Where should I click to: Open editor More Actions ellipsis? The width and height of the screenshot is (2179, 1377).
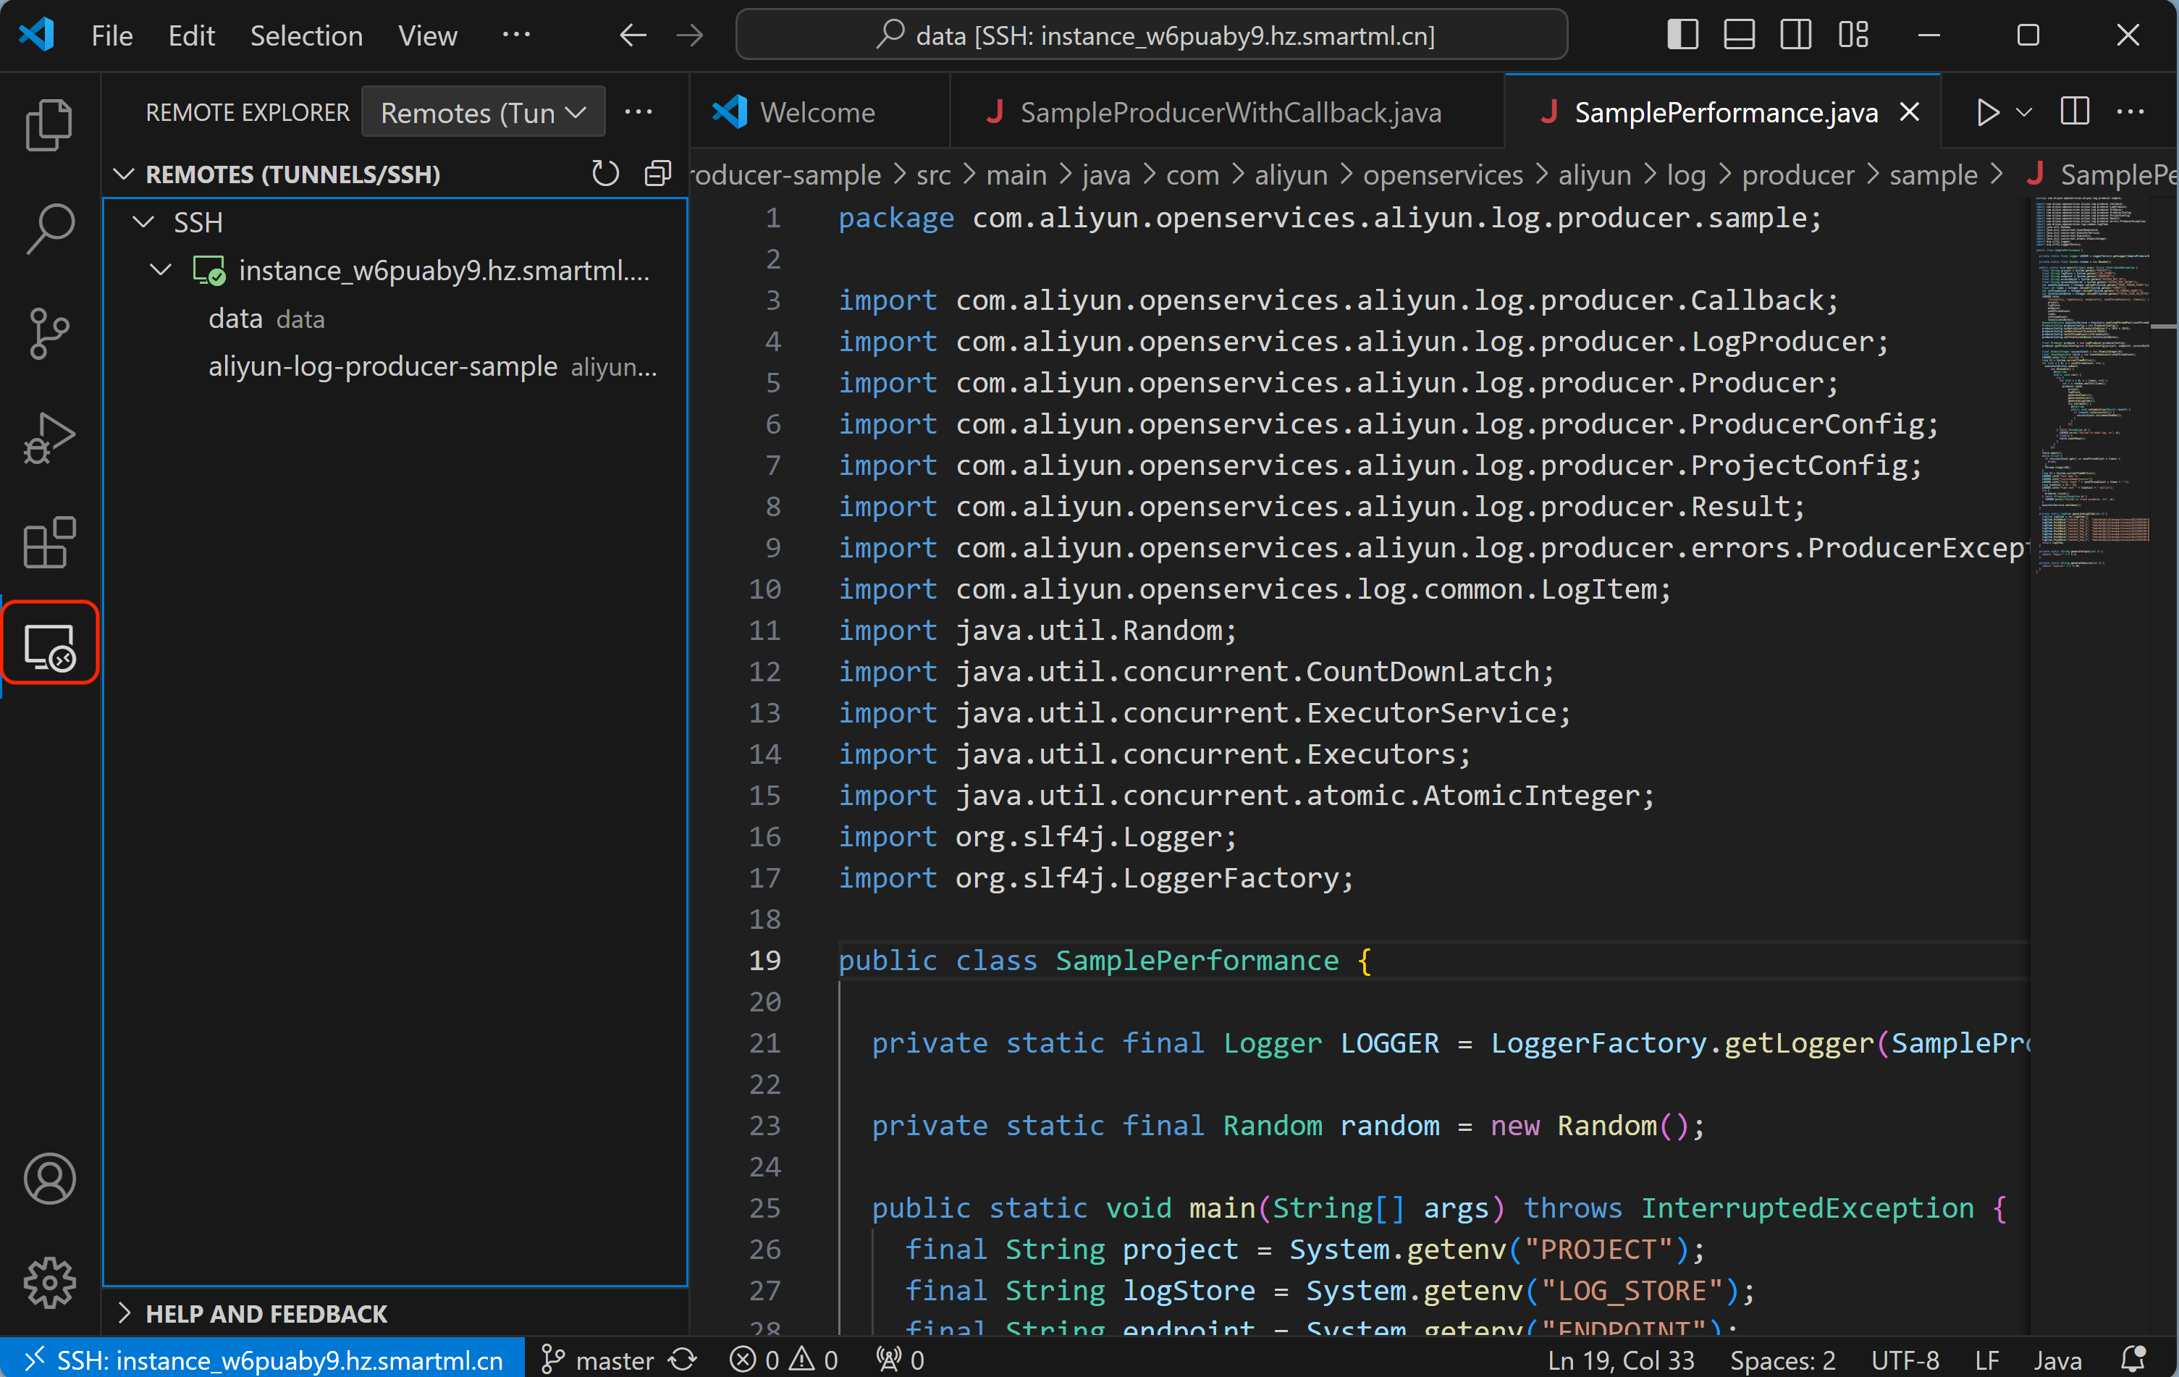coord(2130,112)
